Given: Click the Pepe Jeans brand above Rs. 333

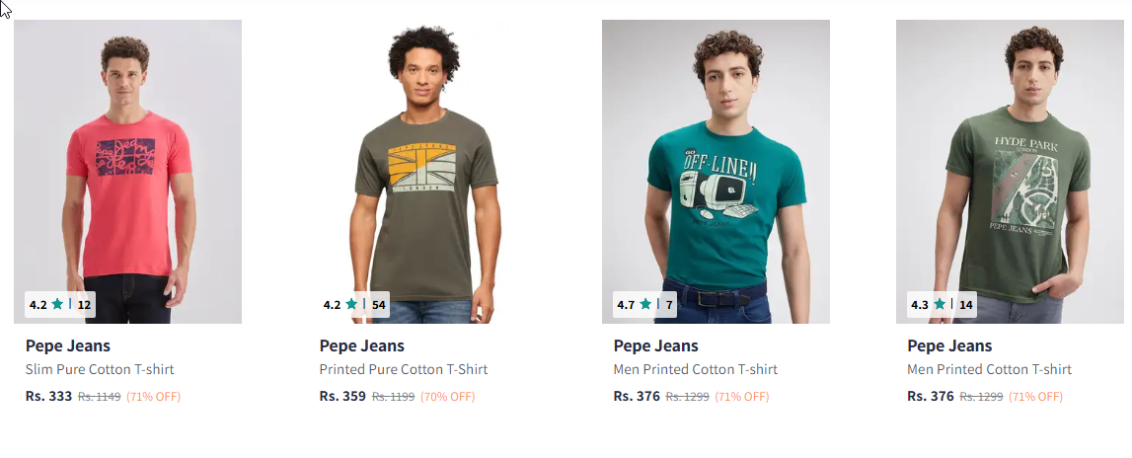Looking at the screenshot, I should point(68,345).
